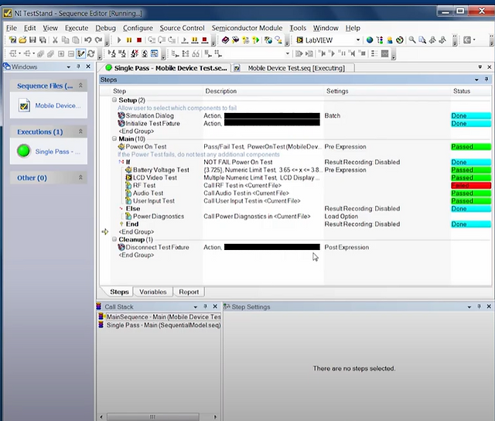Collapse the Setup (2) step group
495x421 pixels.
click(114, 100)
